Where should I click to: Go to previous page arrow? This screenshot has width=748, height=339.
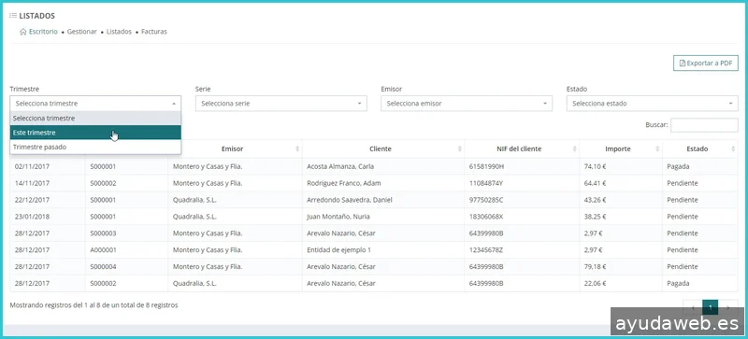[693, 307]
